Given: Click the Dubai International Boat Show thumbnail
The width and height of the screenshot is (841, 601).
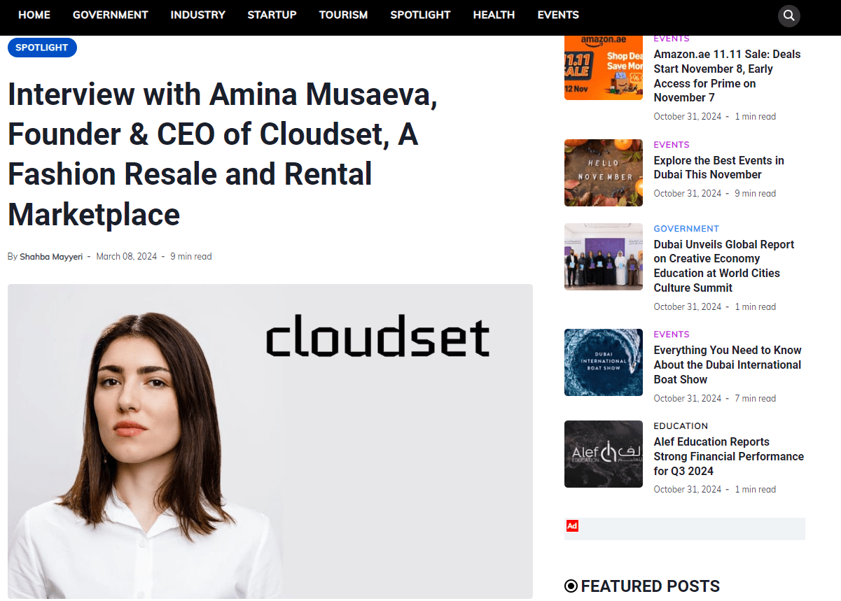Looking at the screenshot, I should point(604,362).
